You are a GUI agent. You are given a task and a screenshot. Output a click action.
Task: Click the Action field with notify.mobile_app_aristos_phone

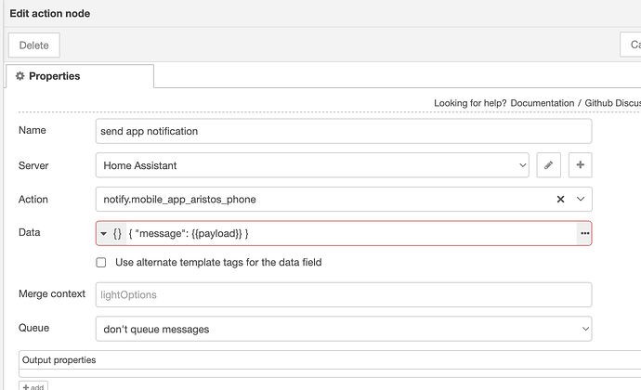(x=316, y=199)
